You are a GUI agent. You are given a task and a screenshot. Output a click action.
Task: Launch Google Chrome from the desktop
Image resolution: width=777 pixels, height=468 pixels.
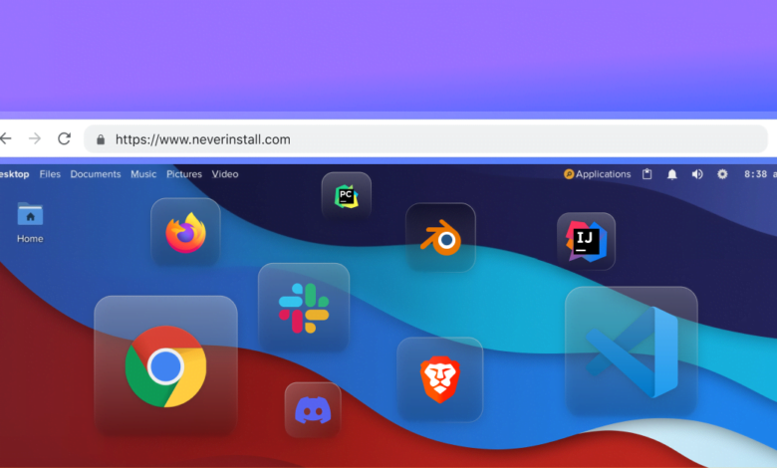point(165,366)
